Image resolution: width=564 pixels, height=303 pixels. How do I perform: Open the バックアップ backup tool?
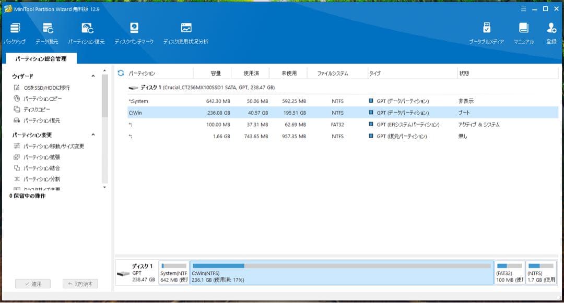(15, 33)
